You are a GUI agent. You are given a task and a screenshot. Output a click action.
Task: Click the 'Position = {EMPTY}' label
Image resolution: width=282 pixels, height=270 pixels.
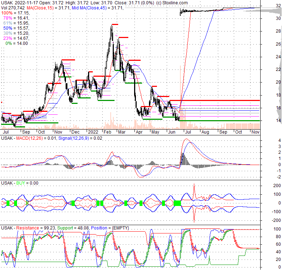(x=110, y=228)
